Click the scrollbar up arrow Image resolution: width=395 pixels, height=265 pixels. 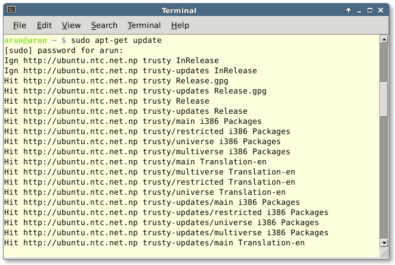(385, 39)
